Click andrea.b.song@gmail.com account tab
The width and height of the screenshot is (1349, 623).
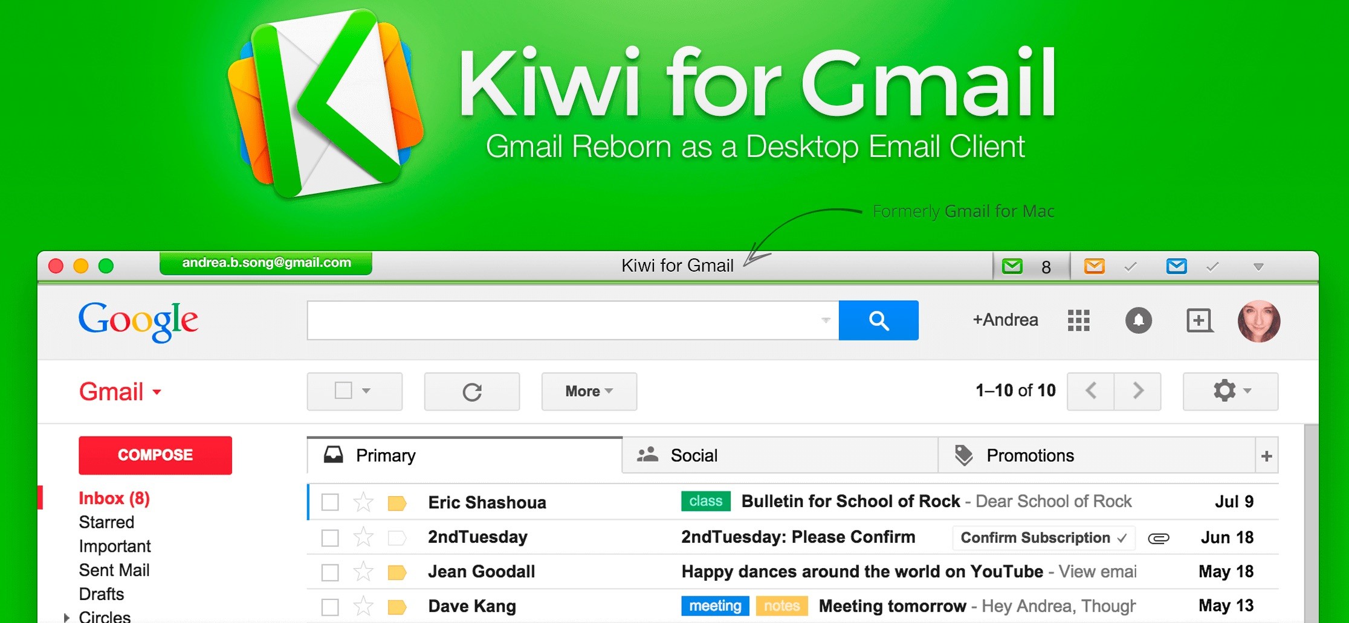click(x=266, y=263)
